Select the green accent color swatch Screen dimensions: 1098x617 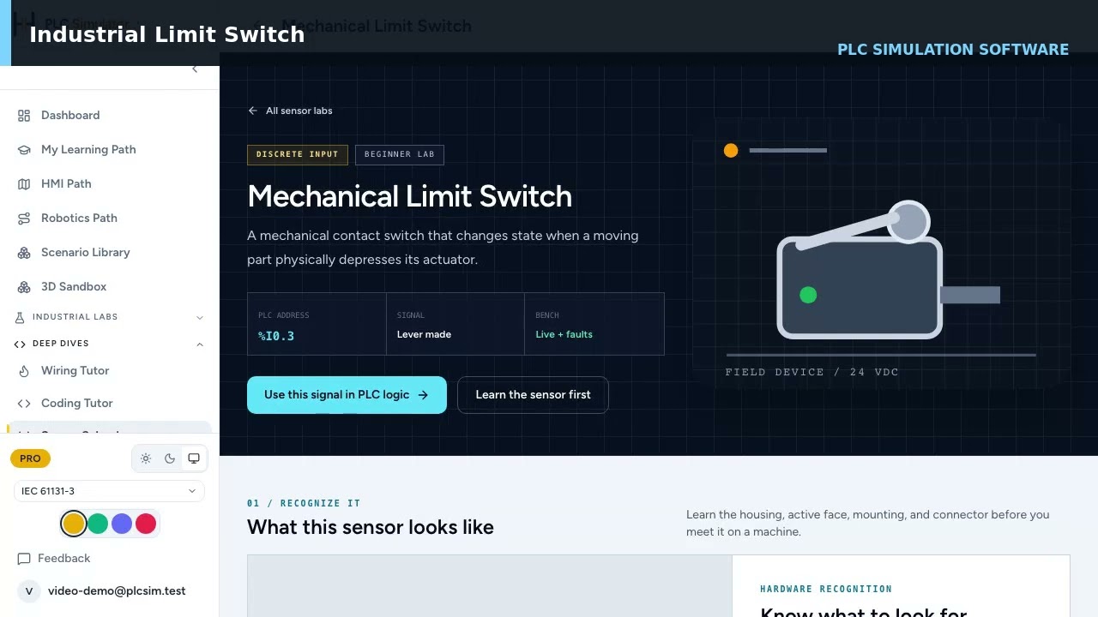[98, 524]
